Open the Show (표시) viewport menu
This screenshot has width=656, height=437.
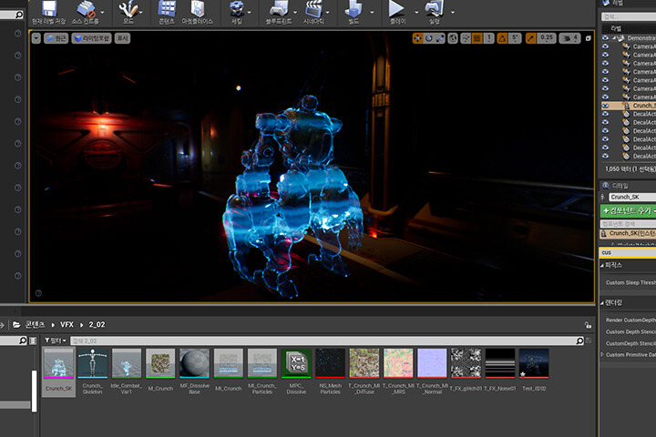coord(122,38)
